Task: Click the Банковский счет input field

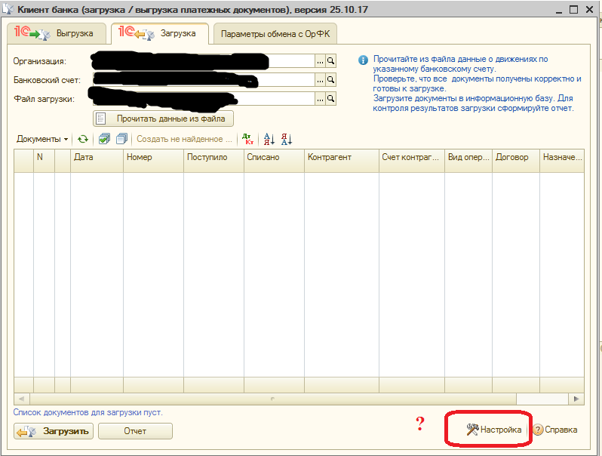Action: pos(204,80)
